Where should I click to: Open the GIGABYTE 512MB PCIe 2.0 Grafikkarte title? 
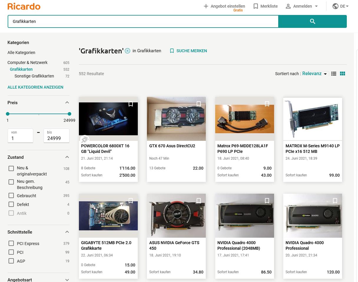tap(106, 246)
